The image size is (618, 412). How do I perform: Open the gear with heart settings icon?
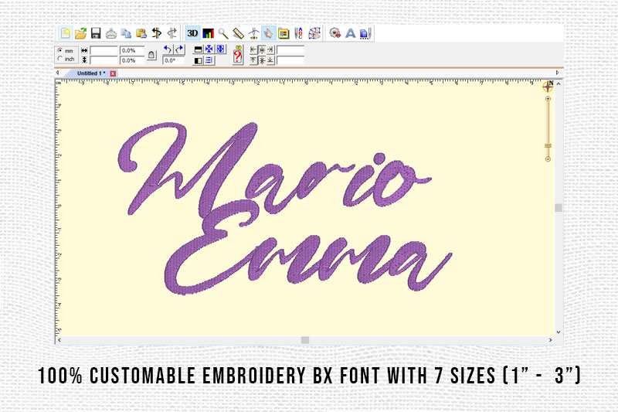pyautogui.click(x=335, y=33)
